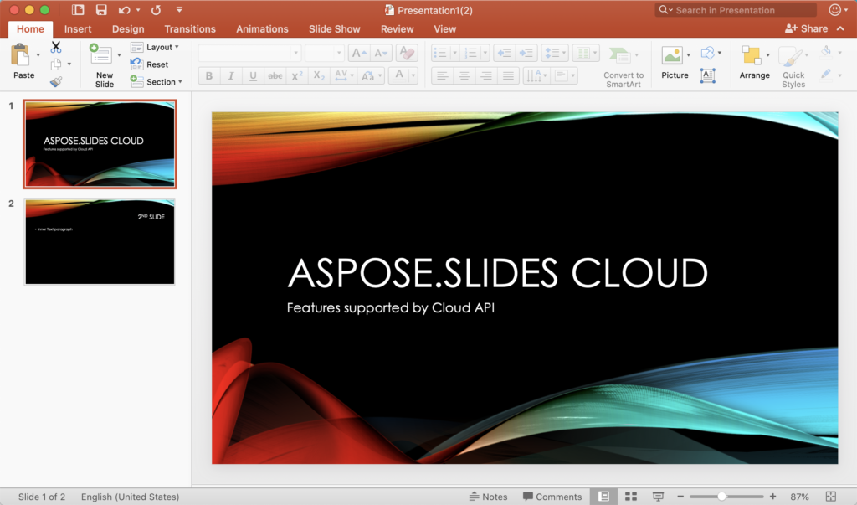Viewport: 857px width, 505px height.
Task: Insert a text box
Action: [707, 75]
